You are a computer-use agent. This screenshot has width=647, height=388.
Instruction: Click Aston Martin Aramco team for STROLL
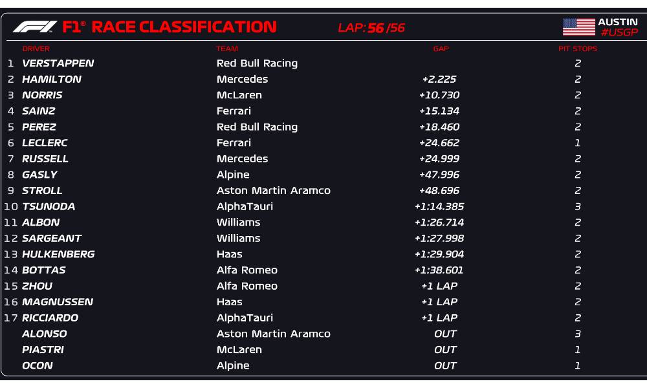274,191
